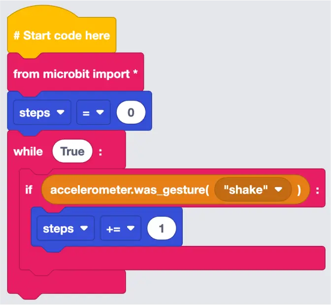Click the value field containing 0

pyautogui.click(x=131, y=112)
